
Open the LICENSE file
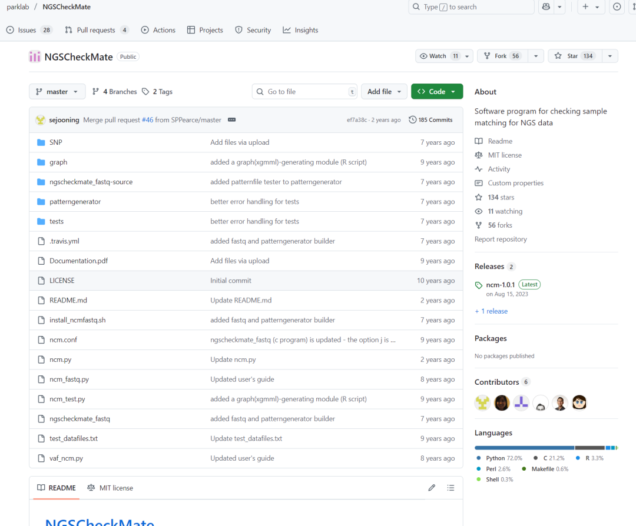pyautogui.click(x=62, y=281)
